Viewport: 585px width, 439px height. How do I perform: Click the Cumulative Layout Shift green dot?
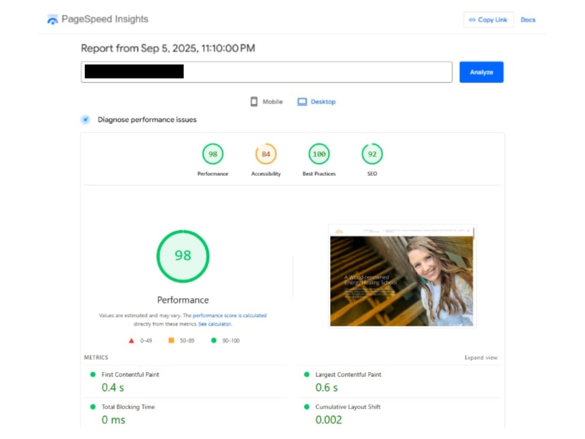pos(307,407)
